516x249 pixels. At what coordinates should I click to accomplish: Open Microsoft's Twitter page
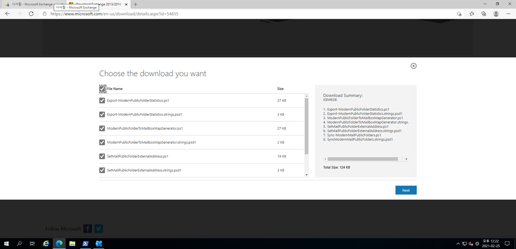click(98, 229)
